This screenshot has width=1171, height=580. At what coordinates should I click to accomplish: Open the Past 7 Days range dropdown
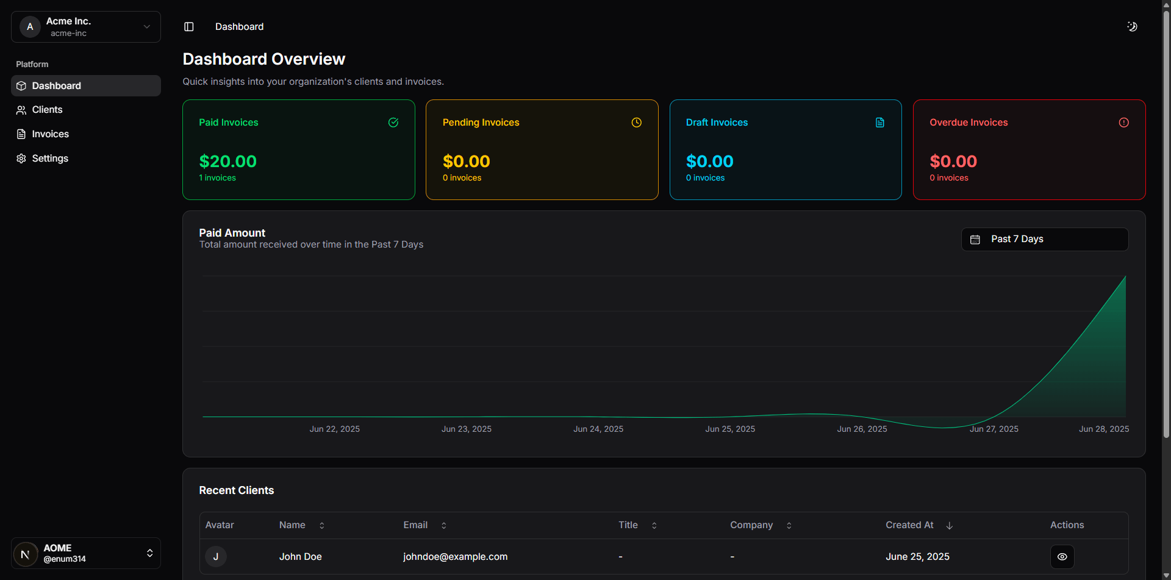[1045, 239]
